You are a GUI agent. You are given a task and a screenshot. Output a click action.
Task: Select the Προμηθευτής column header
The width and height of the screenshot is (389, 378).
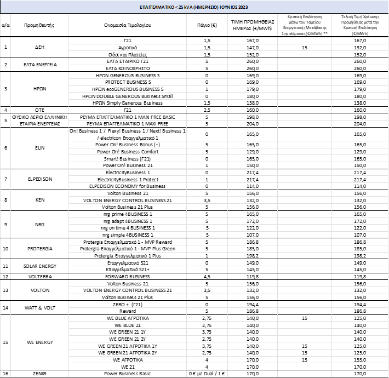click(x=39, y=25)
